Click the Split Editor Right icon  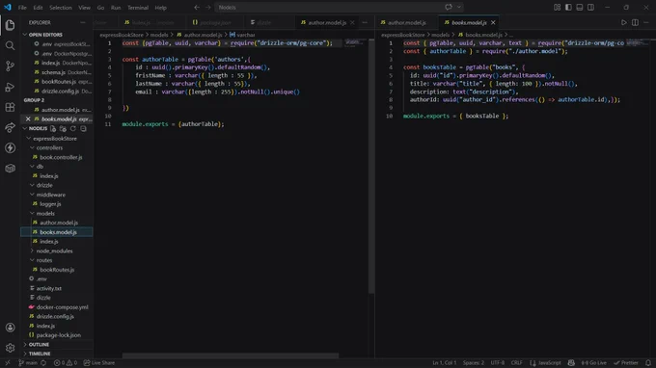(x=635, y=22)
